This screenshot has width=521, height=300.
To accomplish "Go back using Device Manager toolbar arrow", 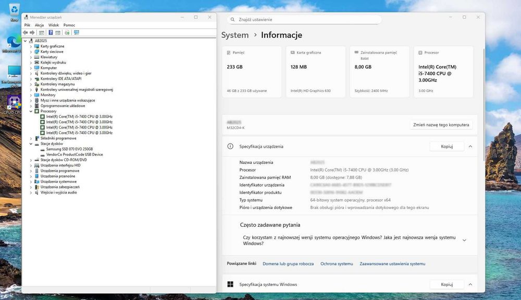I will click(25, 32).
